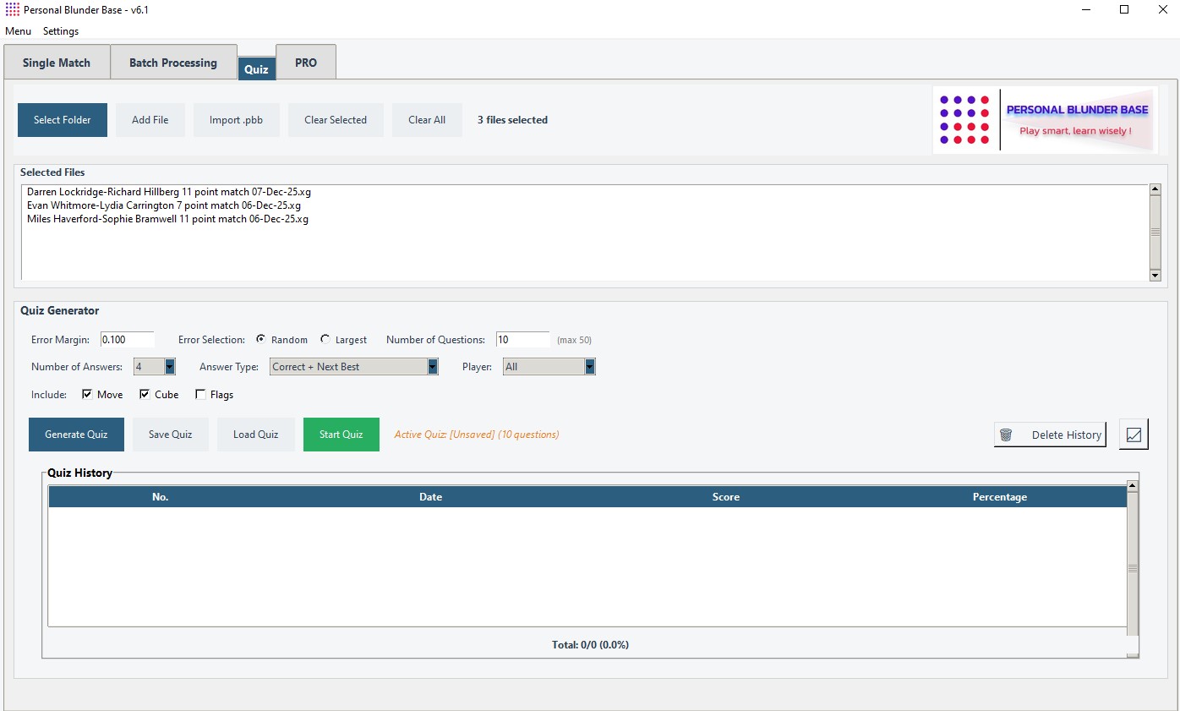This screenshot has height=711, width=1180.
Task: Open the Settings menu
Action: pos(61,31)
